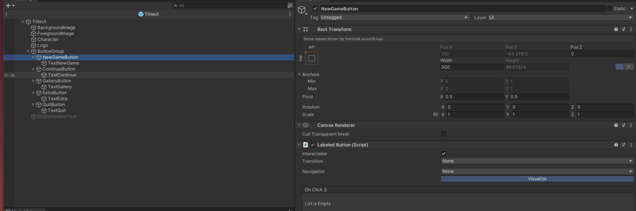
Task: Click the Pivot Y field
Action: tap(540, 97)
